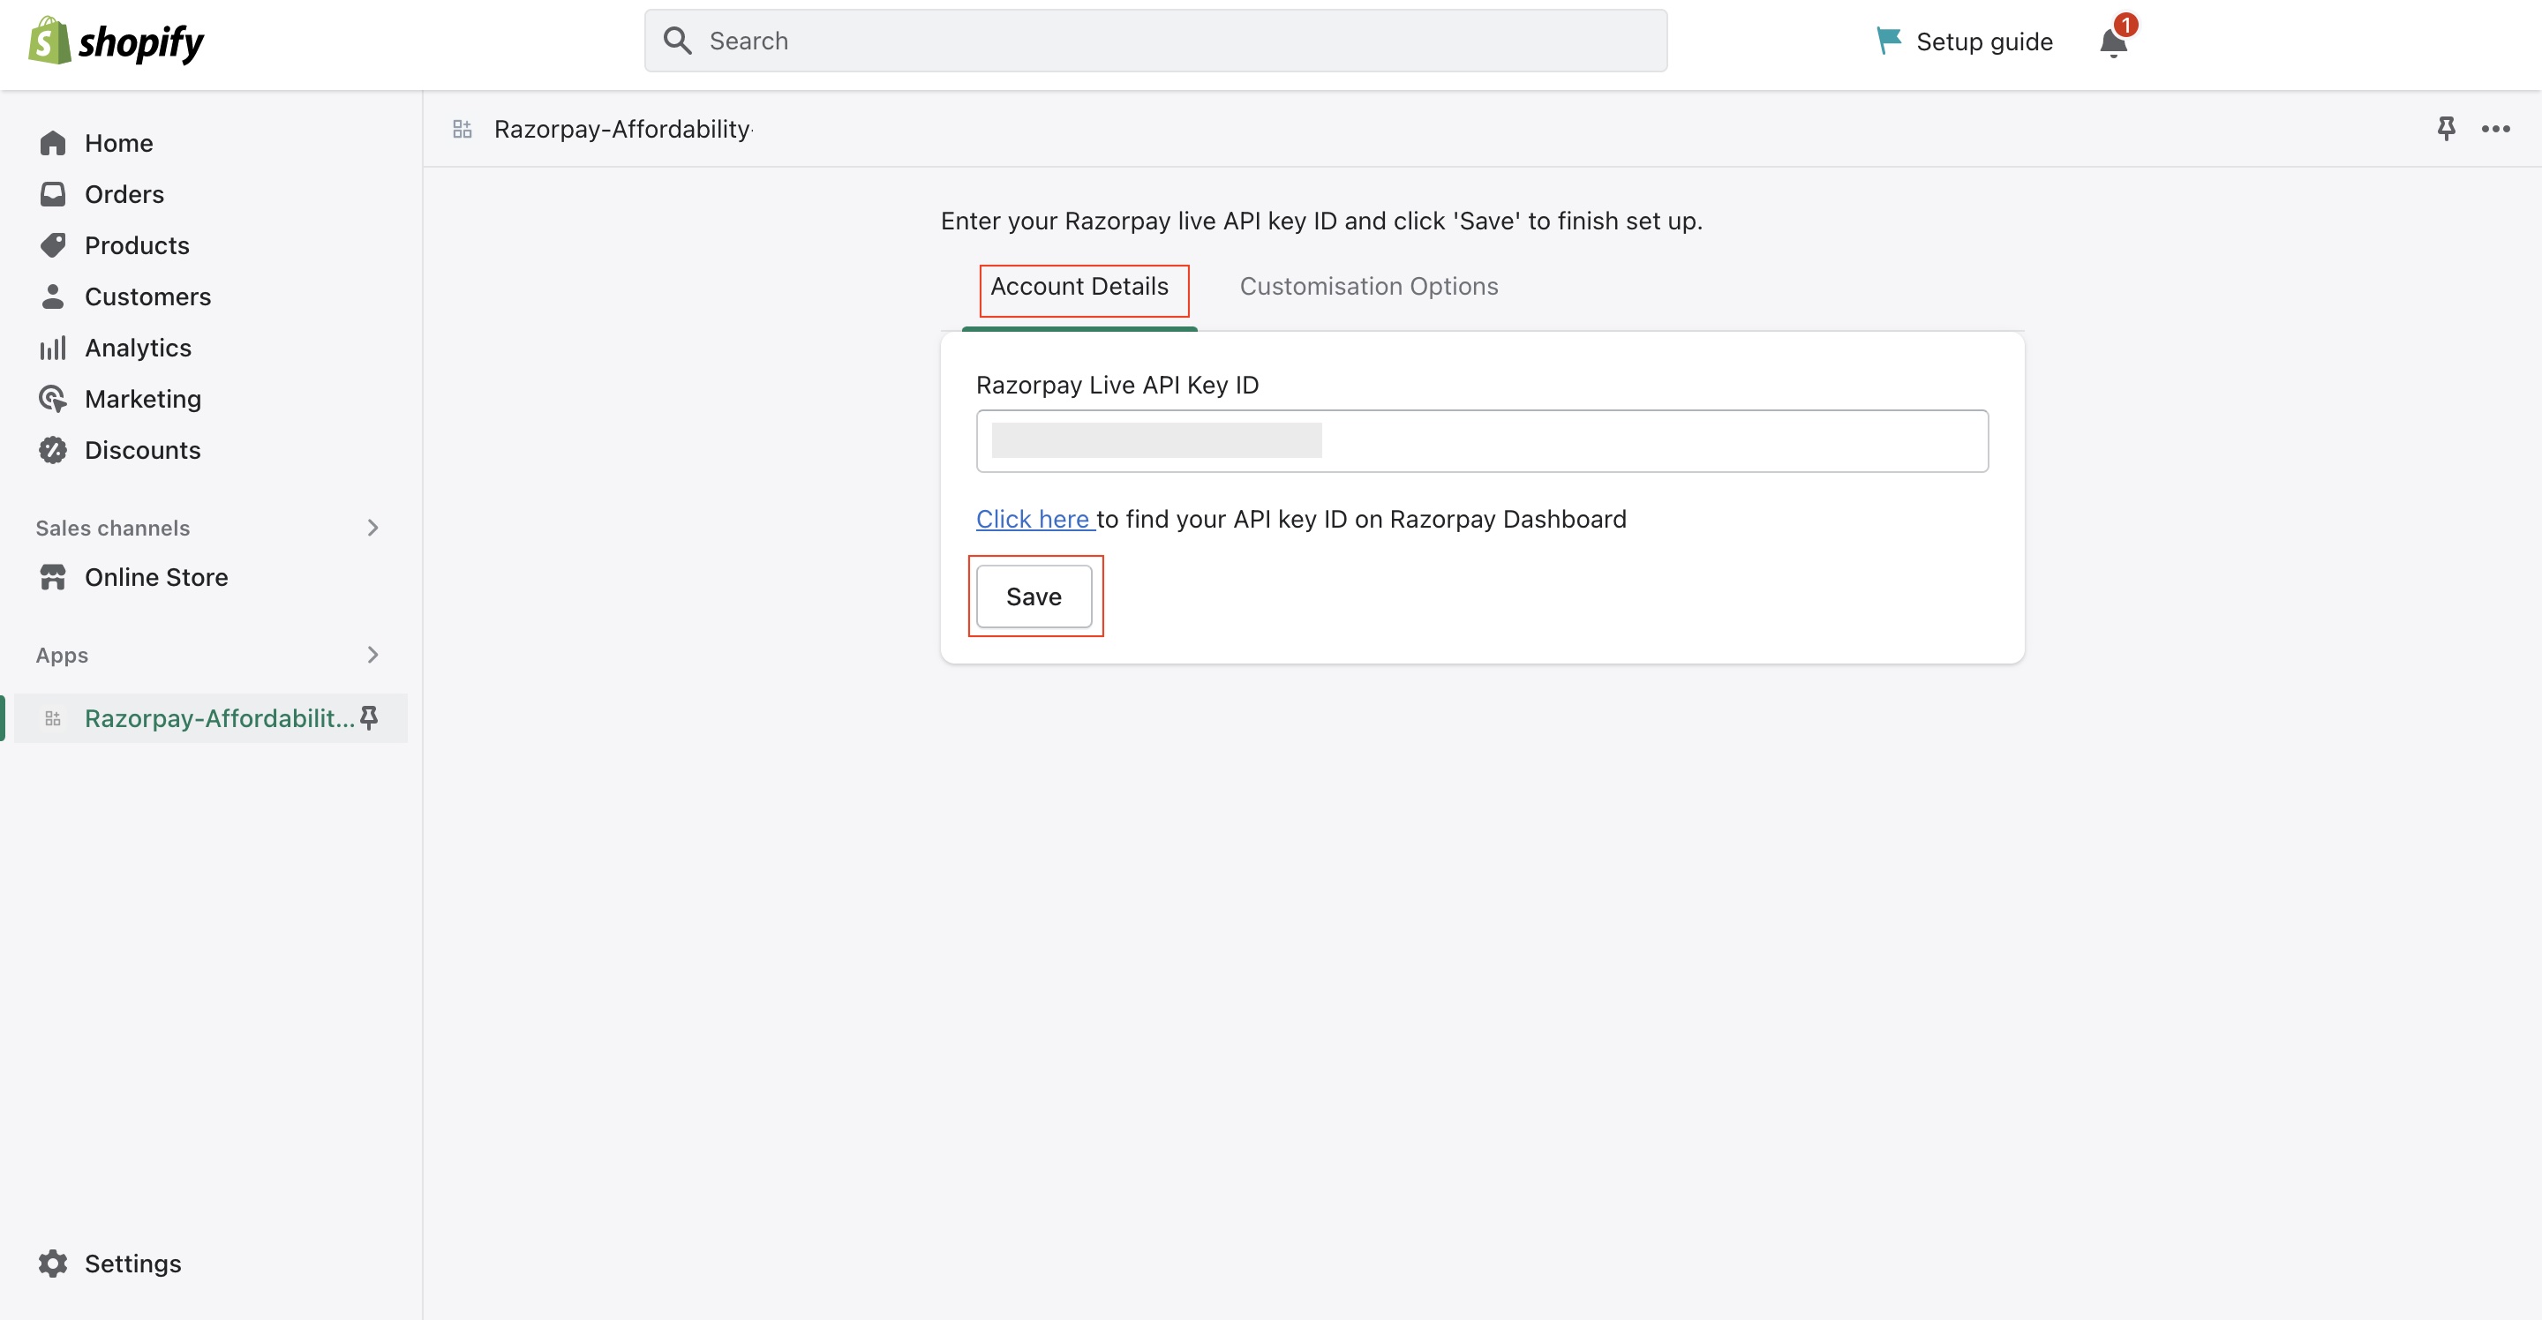The image size is (2542, 1320).
Task: Click the search magnifier icon
Action: 677,41
